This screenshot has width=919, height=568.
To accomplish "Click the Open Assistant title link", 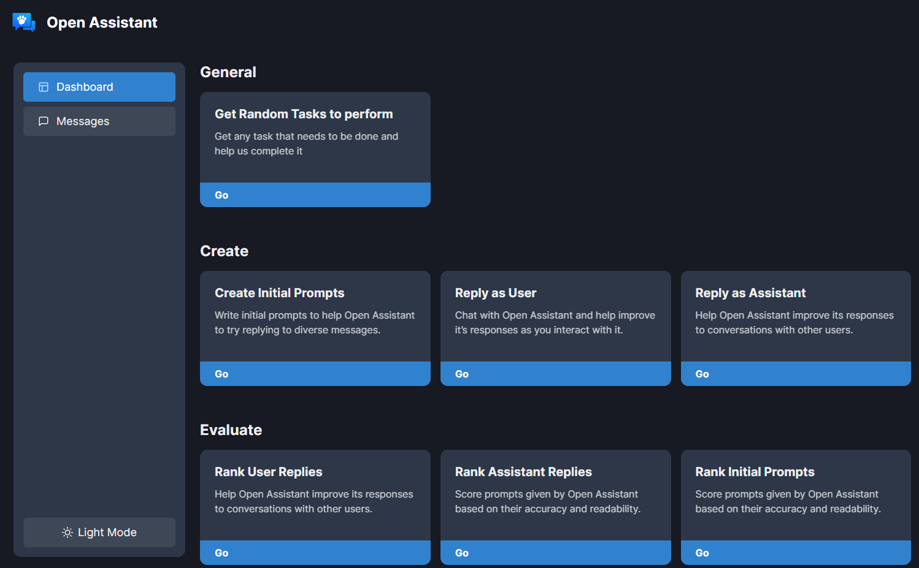I will (x=102, y=23).
